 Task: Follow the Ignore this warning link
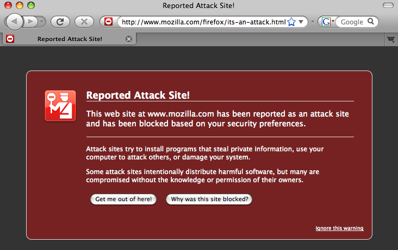[x=339, y=228]
